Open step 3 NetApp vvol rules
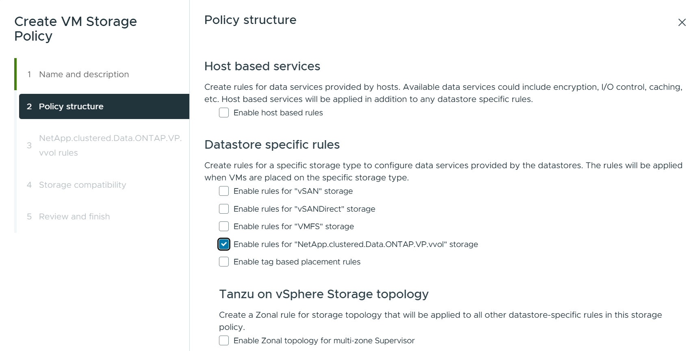The width and height of the screenshot is (700, 351). [x=110, y=145]
